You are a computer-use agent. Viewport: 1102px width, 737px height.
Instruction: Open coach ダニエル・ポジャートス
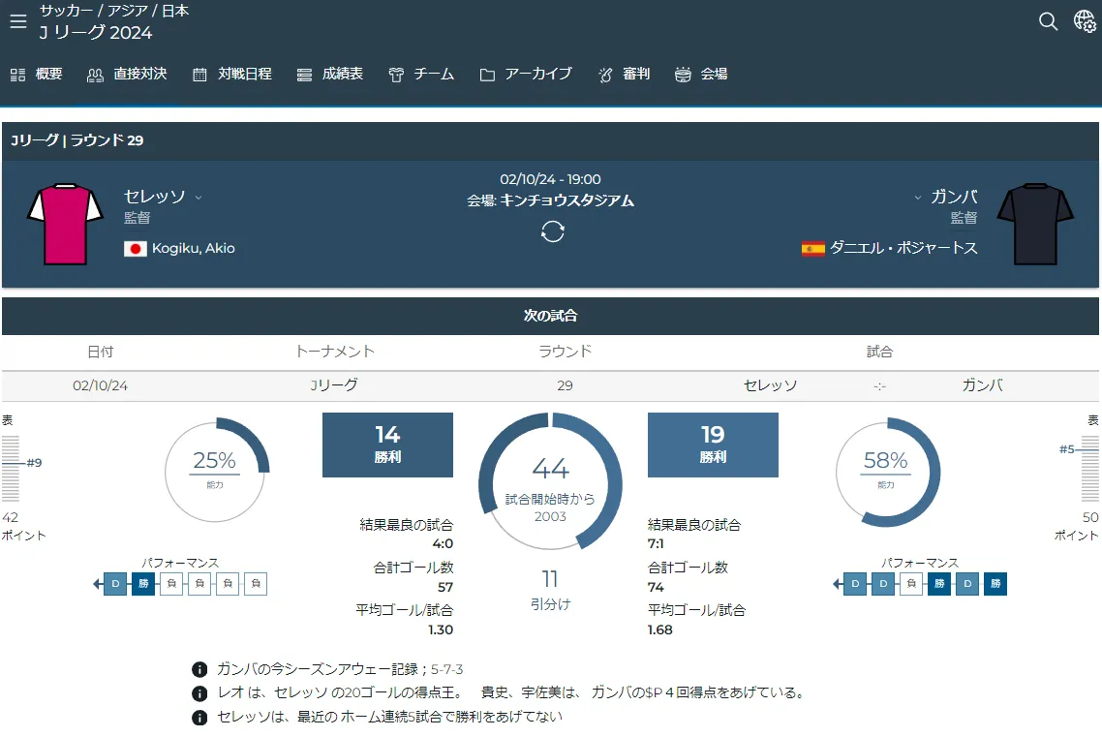(x=903, y=247)
